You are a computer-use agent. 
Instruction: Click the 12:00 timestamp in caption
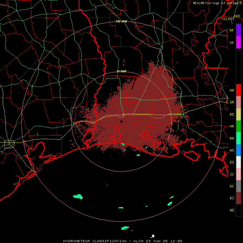pyautogui.click(x=176, y=241)
